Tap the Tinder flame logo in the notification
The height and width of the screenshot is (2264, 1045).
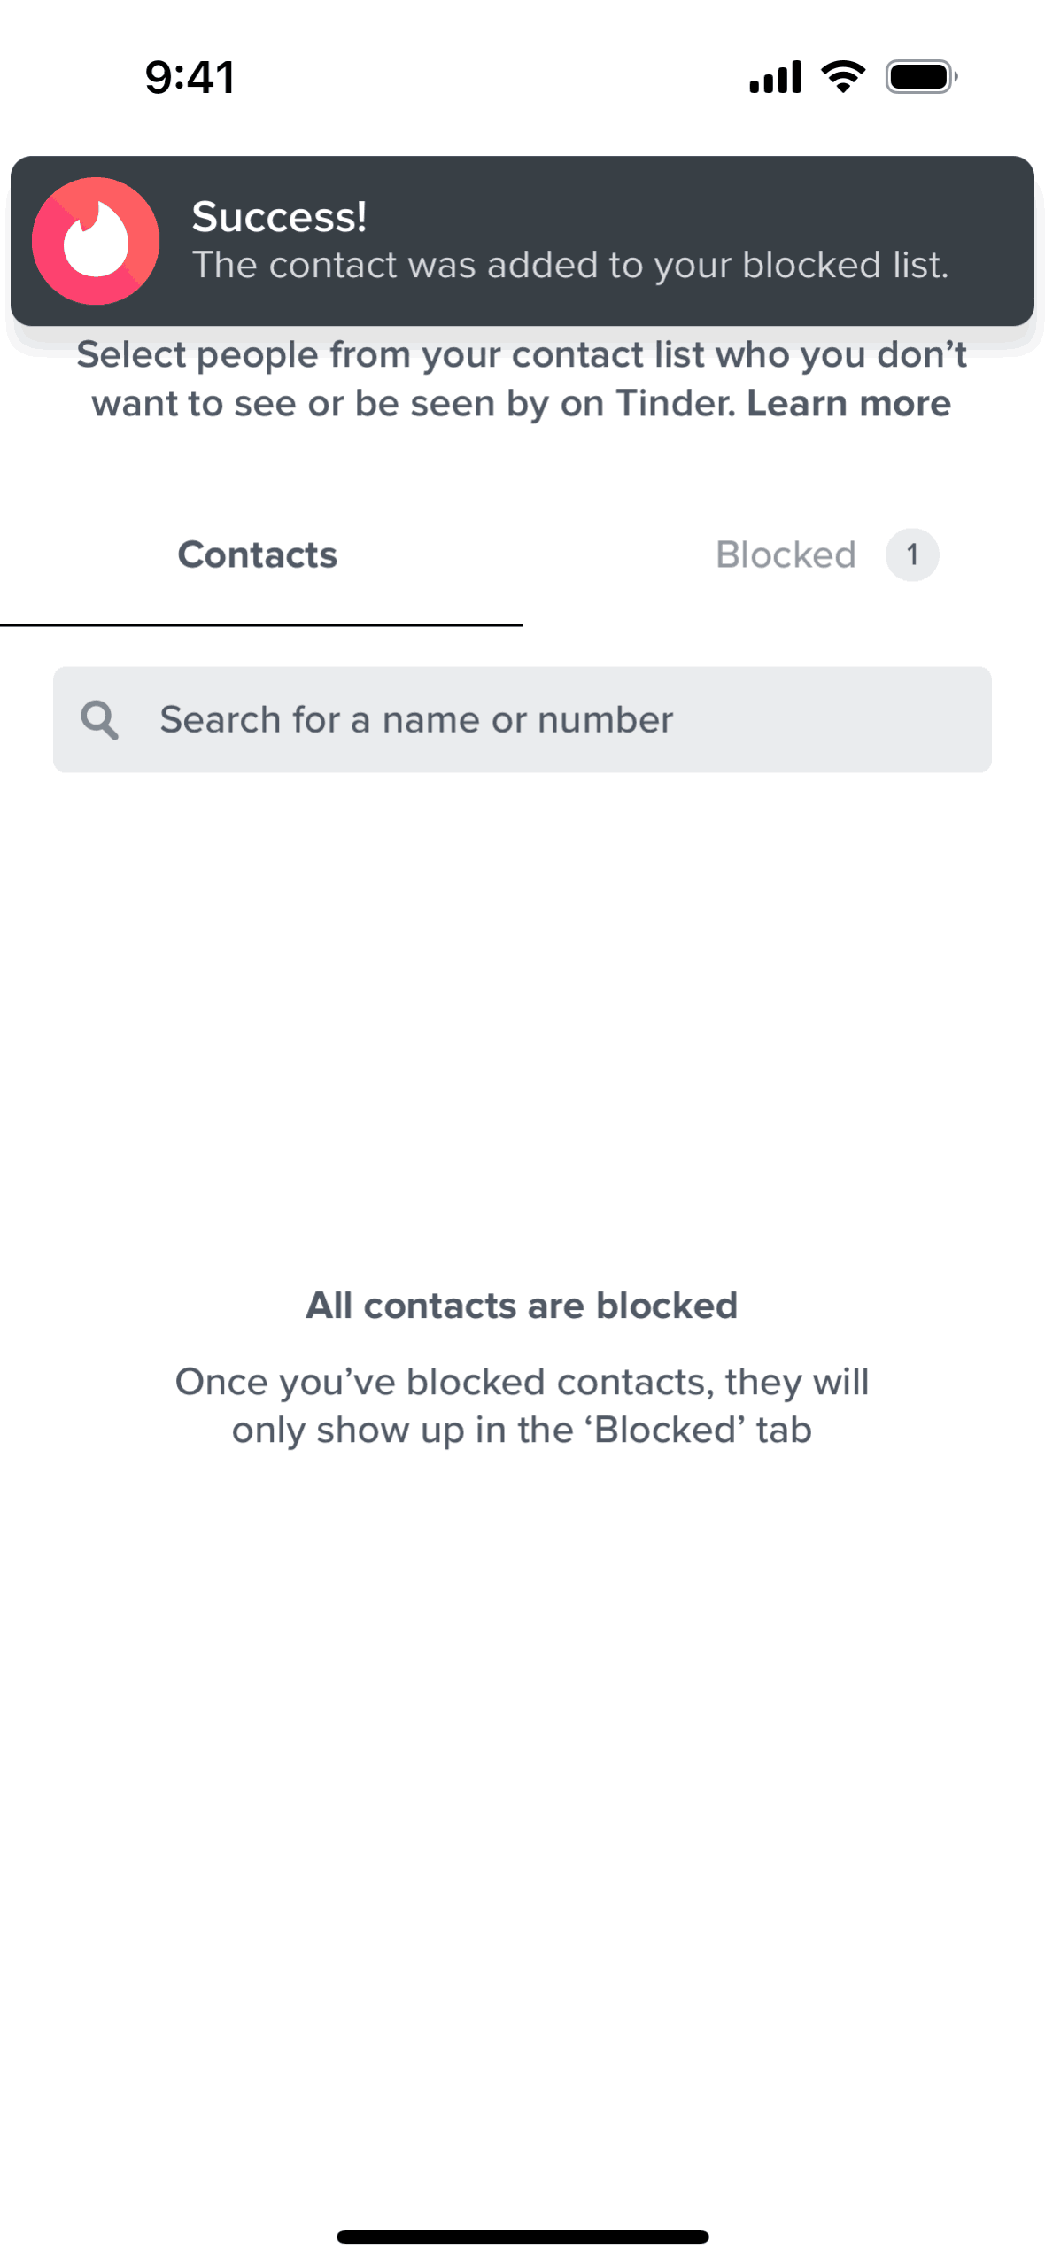tap(96, 241)
